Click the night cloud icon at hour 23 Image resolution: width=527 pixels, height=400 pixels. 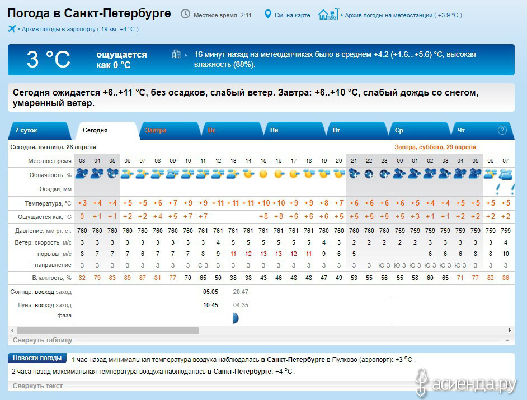pyautogui.click(x=384, y=174)
